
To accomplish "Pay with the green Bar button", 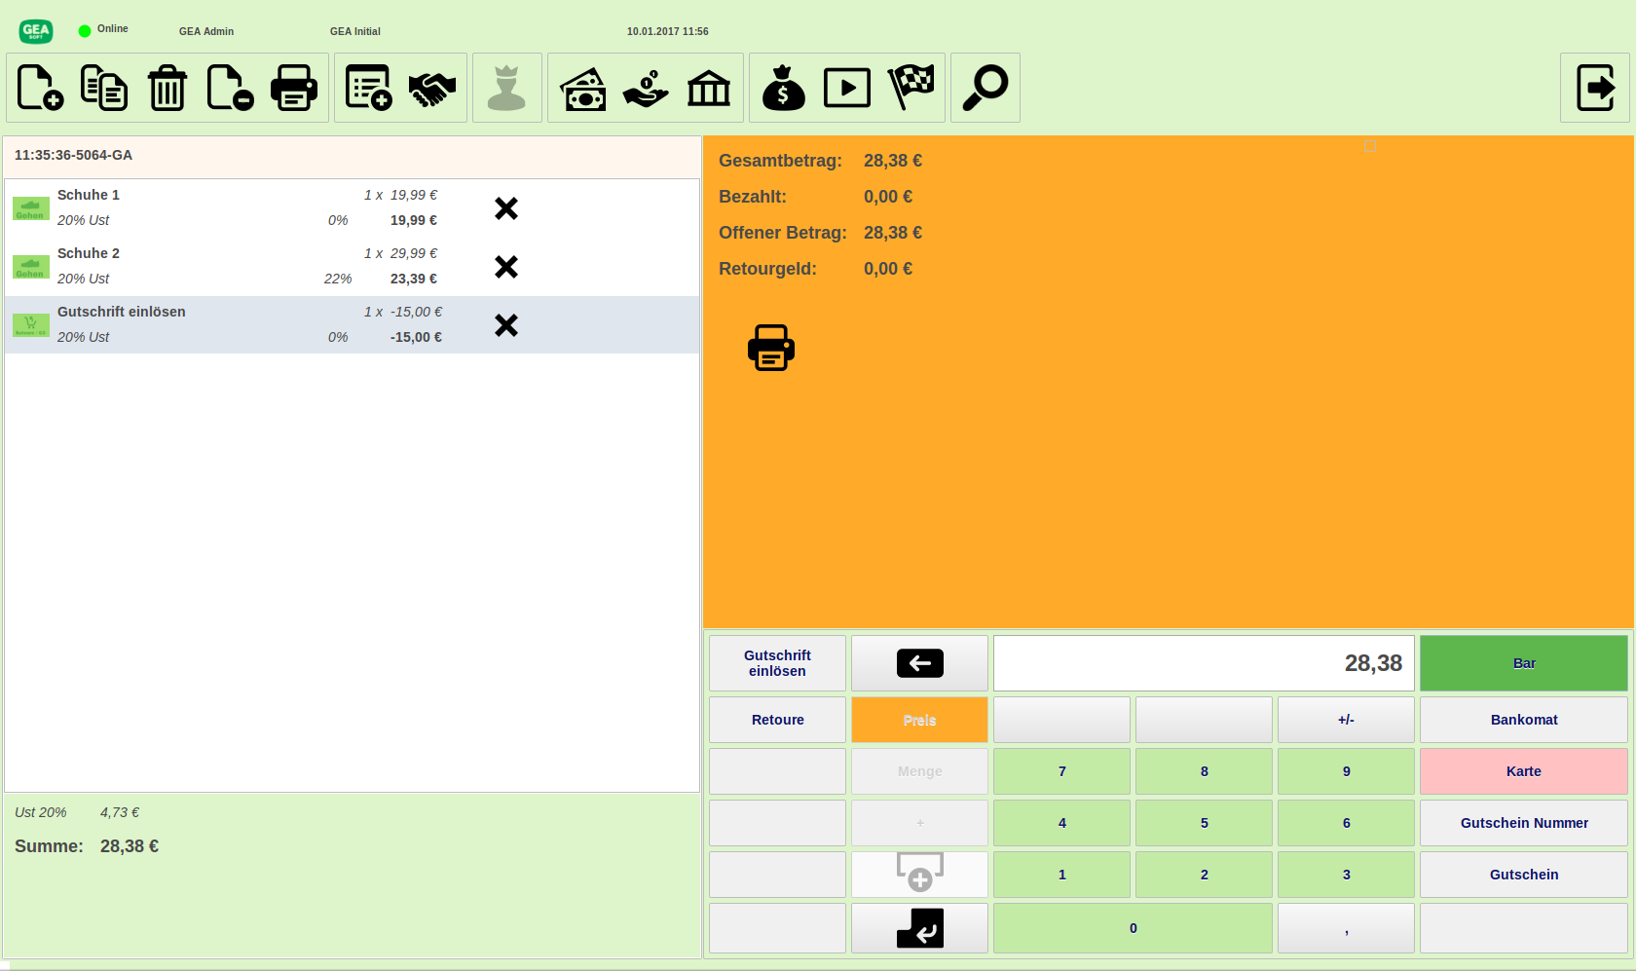I will coord(1523,663).
